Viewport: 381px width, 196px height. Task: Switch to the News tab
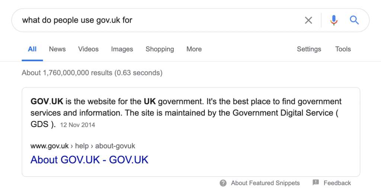(57, 49)
